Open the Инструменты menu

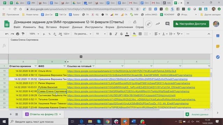coord(94,27)
